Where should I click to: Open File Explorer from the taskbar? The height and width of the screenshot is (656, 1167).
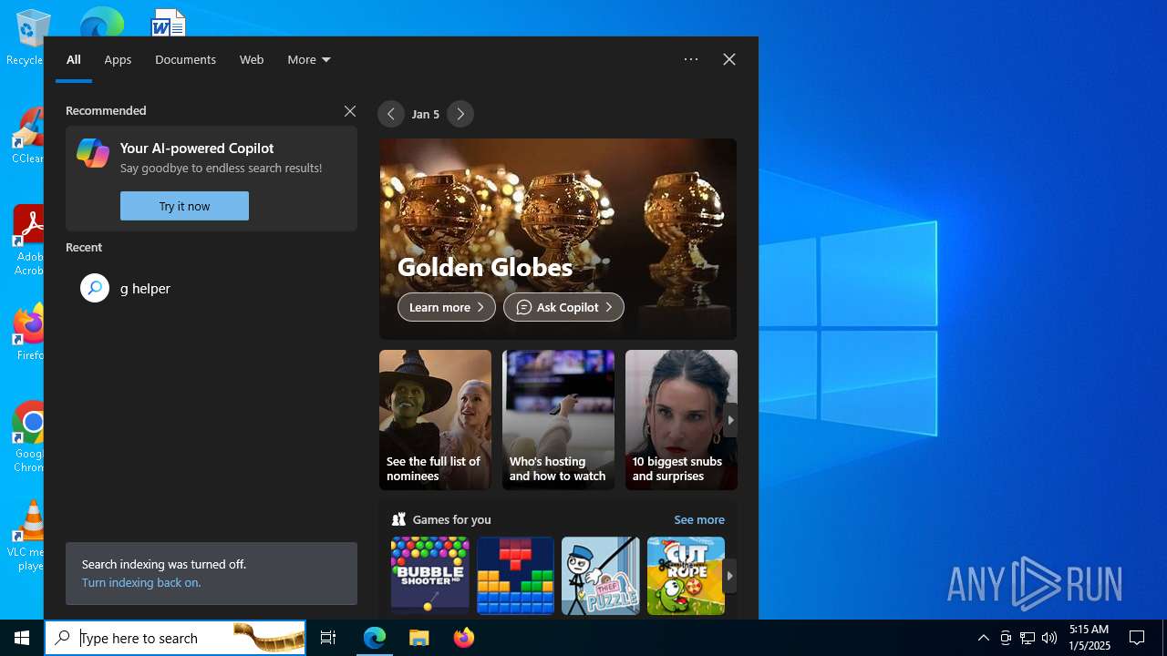(419, 638)
